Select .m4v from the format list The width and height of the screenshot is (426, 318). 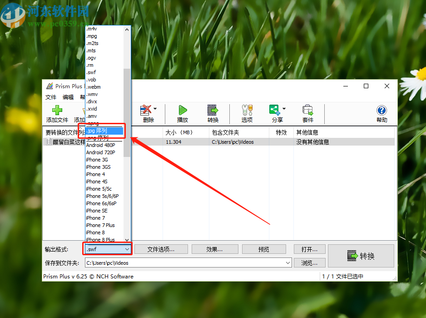click(x=104, y=29)
